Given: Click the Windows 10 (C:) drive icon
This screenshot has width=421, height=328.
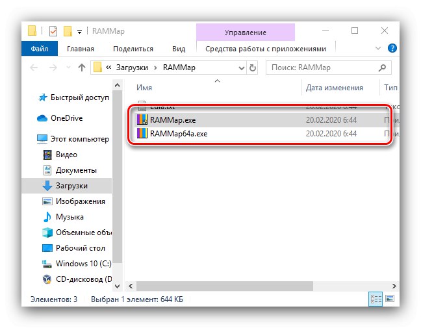Looking at the screenshot, I should tap(47, 264).
